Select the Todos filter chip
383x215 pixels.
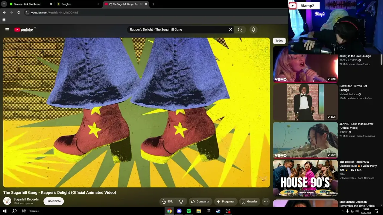[x=279, y=41]
